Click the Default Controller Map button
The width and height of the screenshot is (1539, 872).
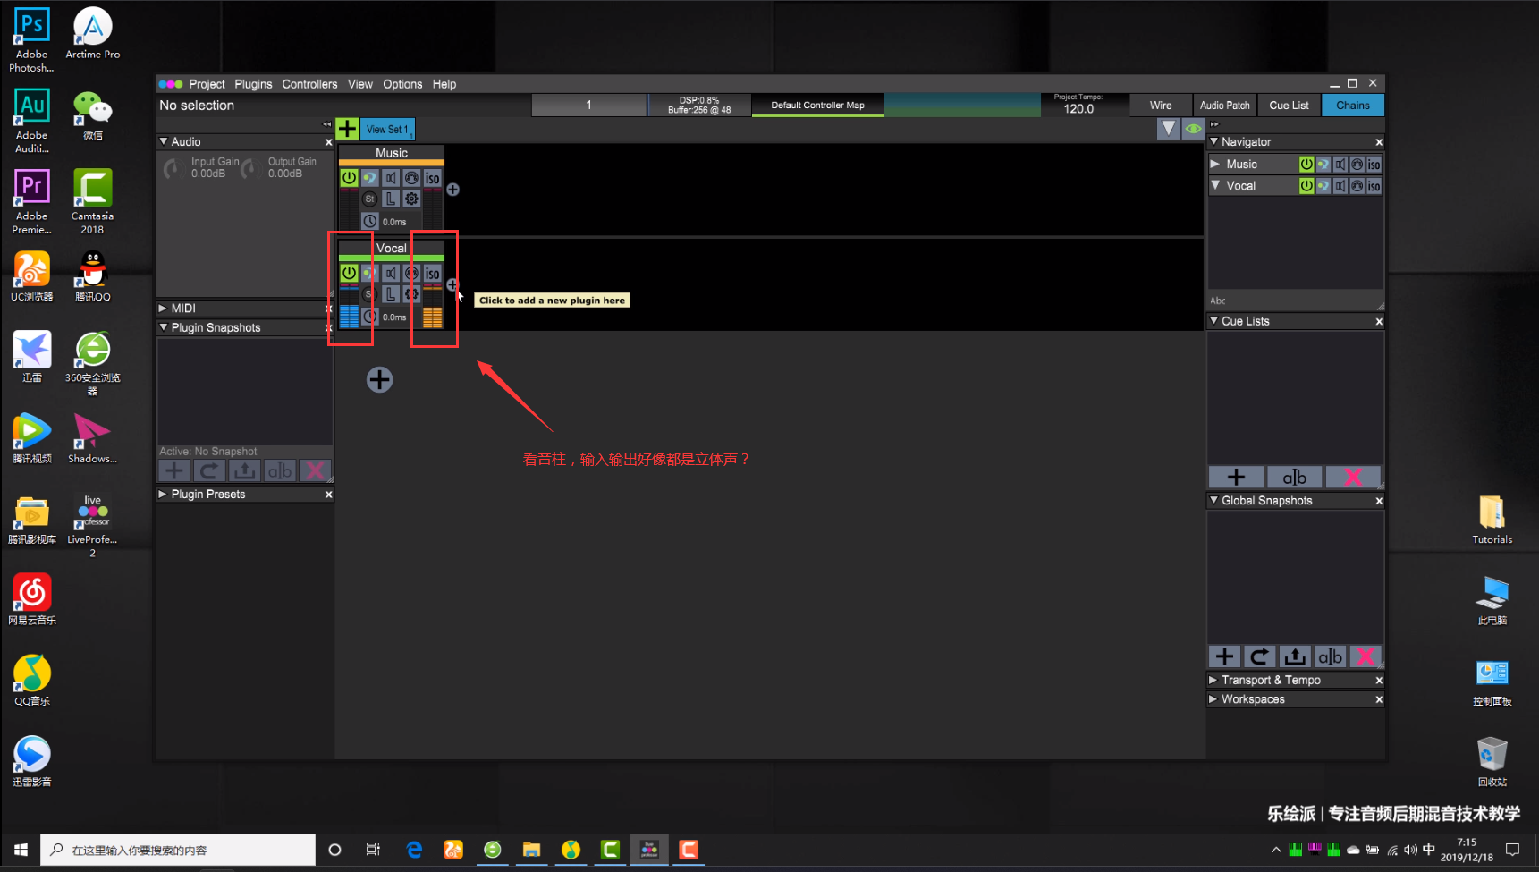pos(817,106)
